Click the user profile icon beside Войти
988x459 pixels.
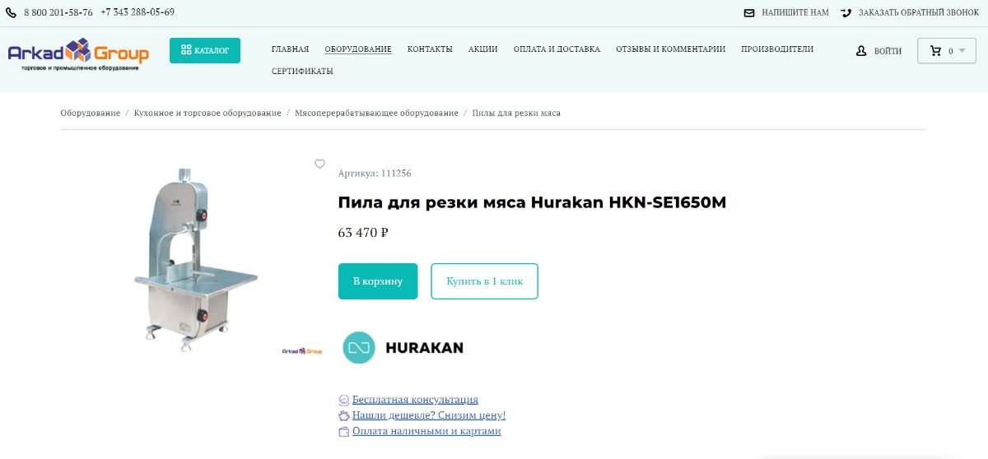[862, 51]
